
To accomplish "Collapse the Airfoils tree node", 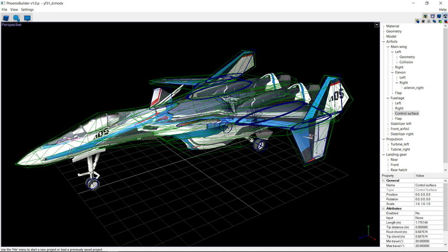I will pos(384,41).
